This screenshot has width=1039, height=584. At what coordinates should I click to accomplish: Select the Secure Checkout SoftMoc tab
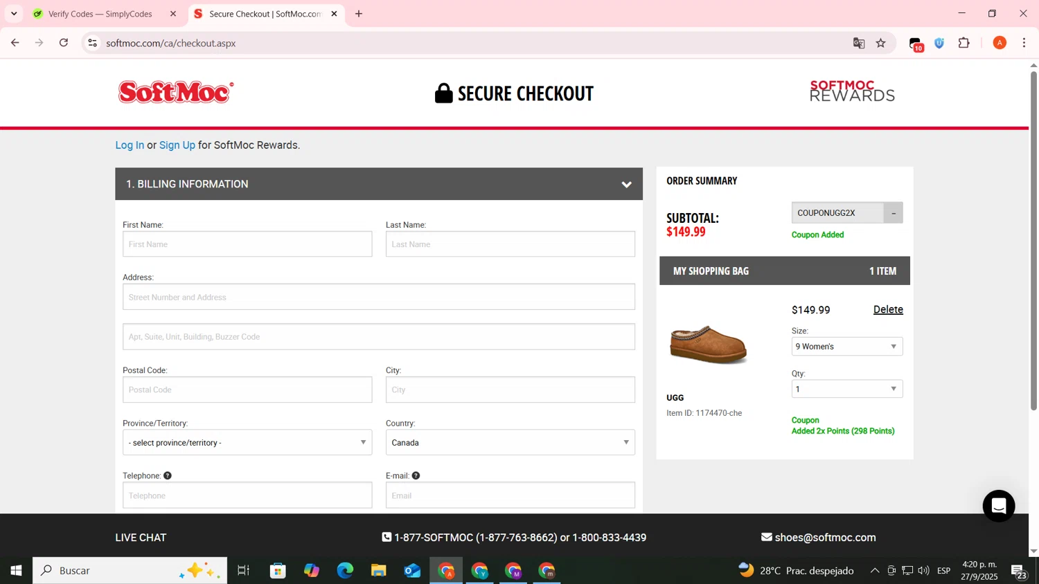click(266, 13)
